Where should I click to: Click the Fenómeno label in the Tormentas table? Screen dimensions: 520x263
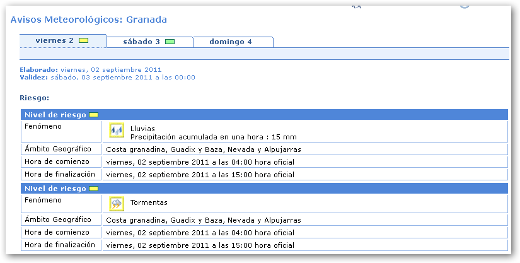43,200
